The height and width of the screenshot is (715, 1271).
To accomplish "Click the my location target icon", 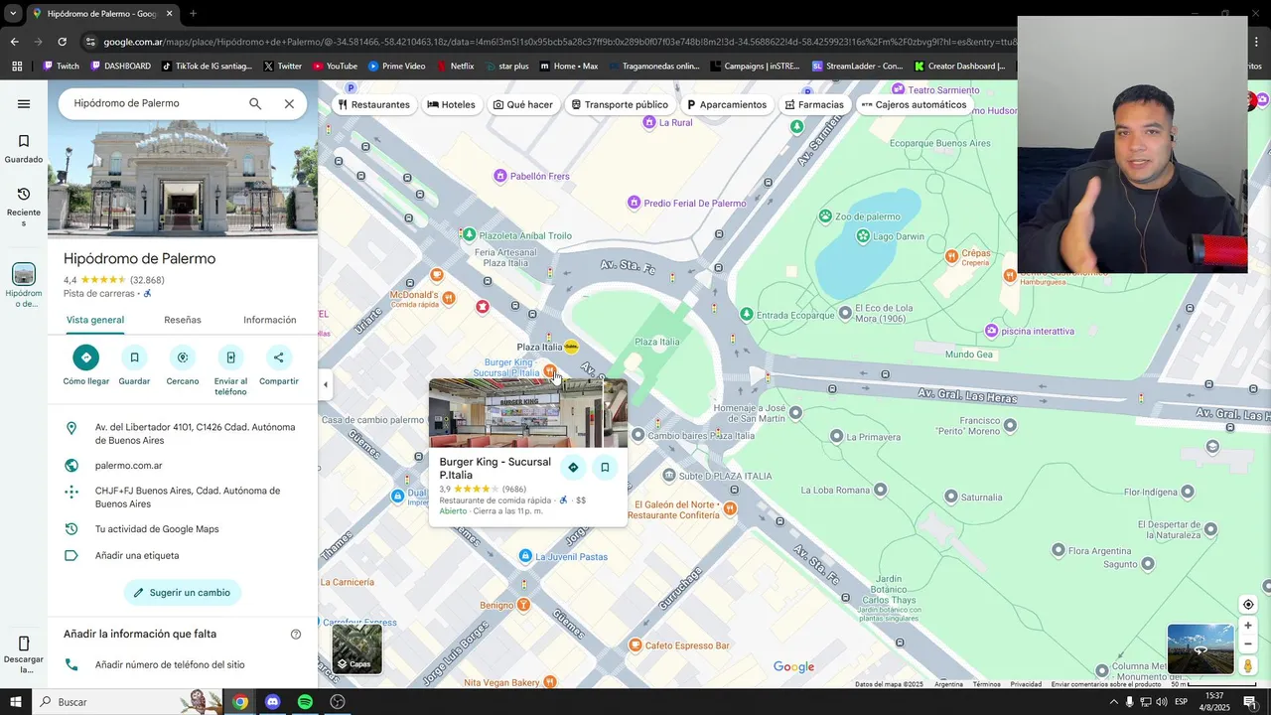I will [x=1248, y=605].
